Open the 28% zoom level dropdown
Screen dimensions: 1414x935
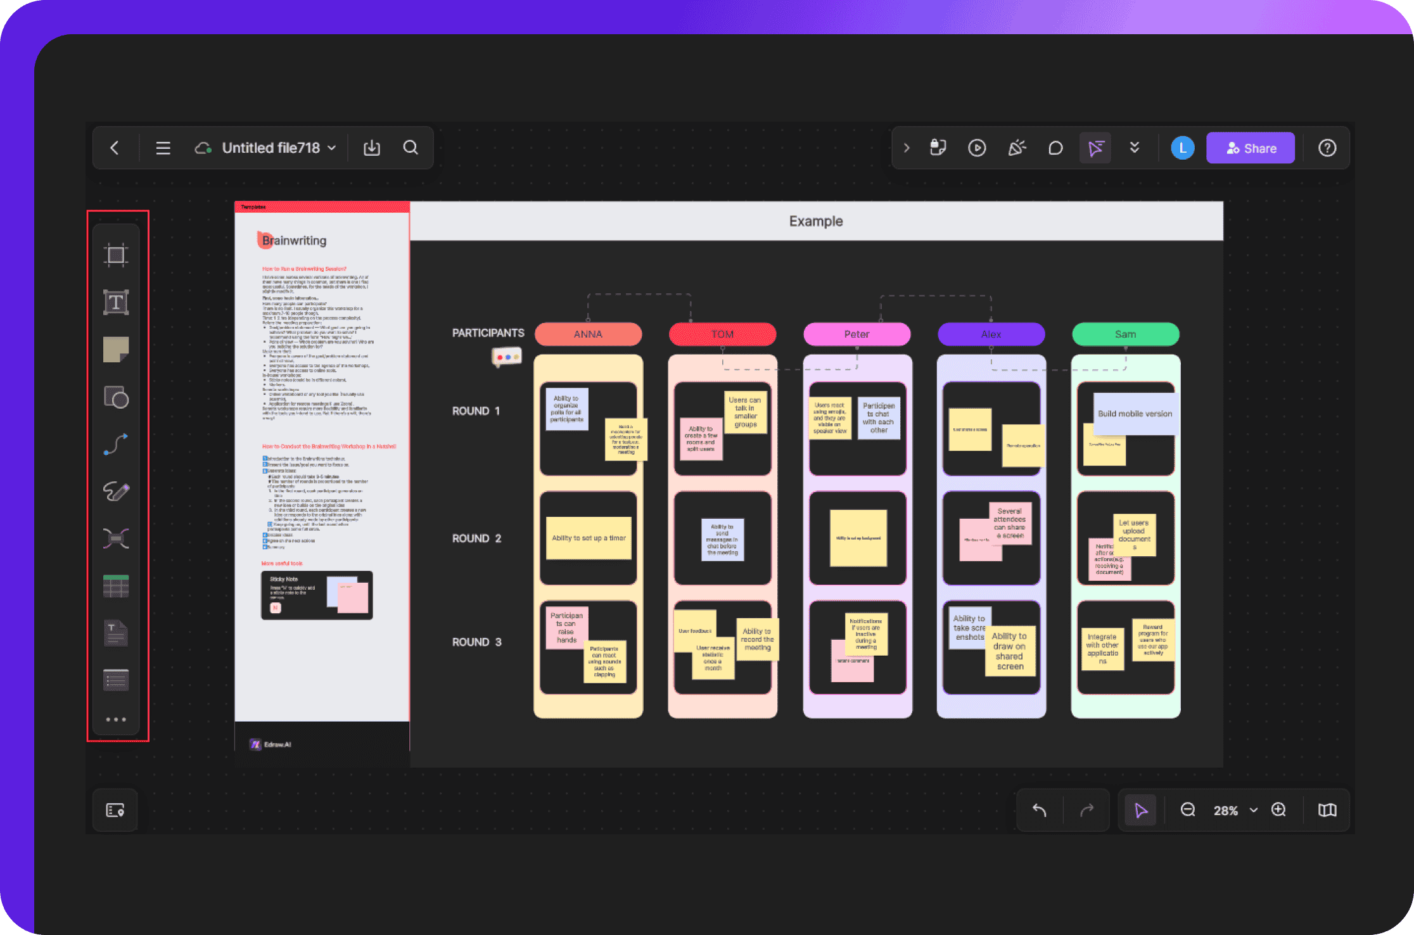point(1235,810)
